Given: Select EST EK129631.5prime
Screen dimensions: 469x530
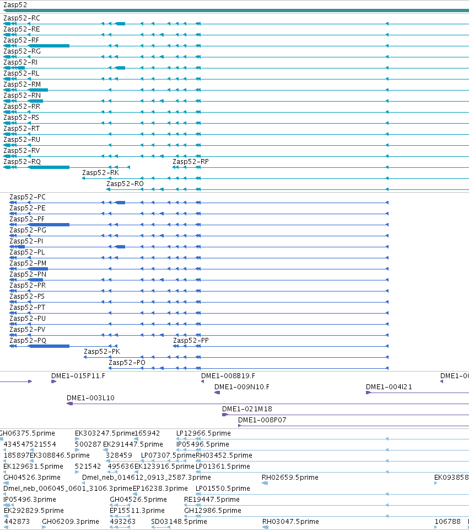Looking at the screenshot, I should 34,467.
